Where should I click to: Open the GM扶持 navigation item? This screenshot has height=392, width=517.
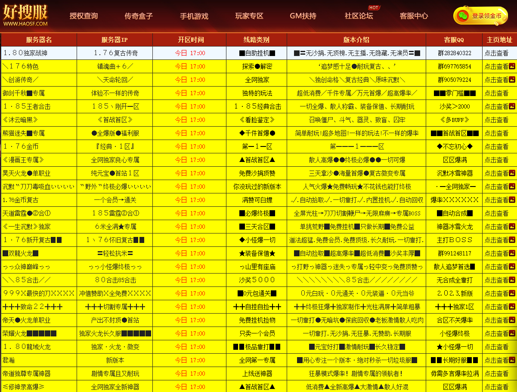pos(303,16)
